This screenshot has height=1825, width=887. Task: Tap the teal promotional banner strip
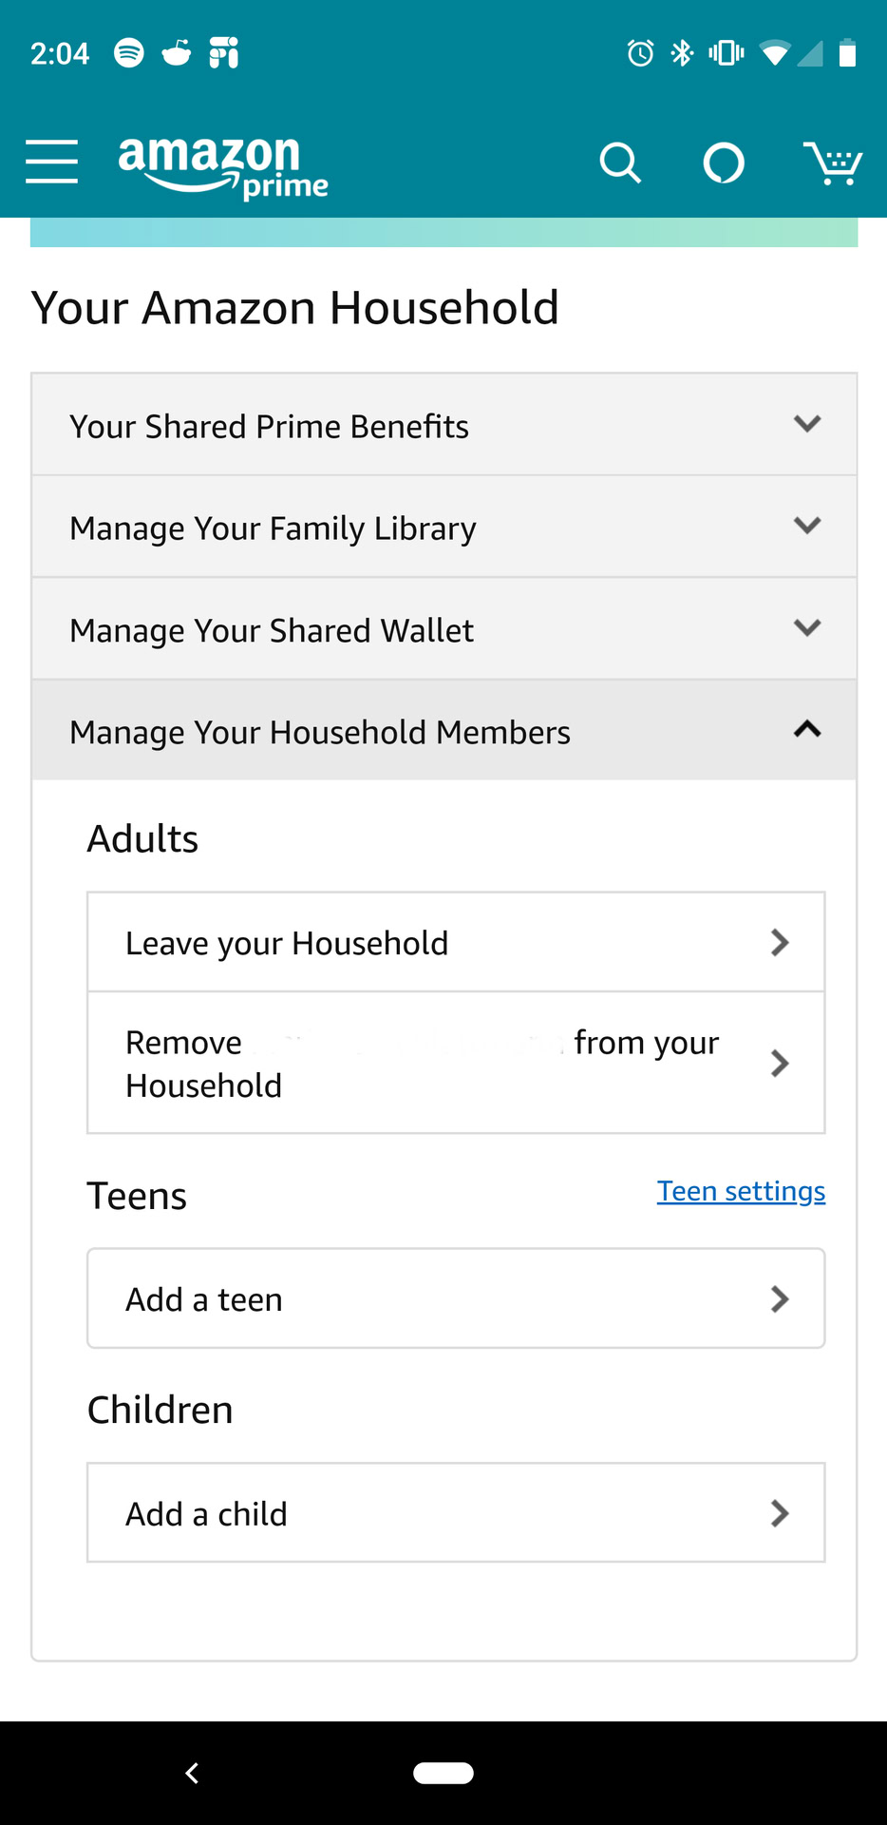[x=443, y=233]
